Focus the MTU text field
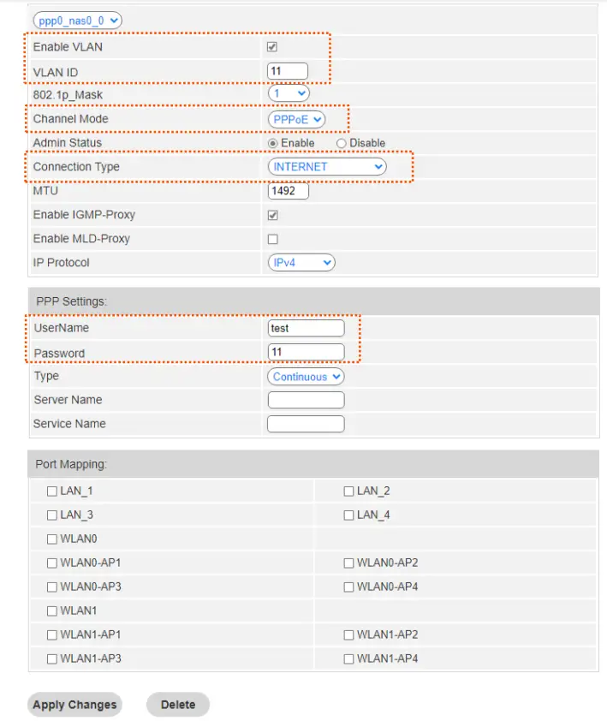607x721 pixels. pyautogui.click(x=288, y=191)
